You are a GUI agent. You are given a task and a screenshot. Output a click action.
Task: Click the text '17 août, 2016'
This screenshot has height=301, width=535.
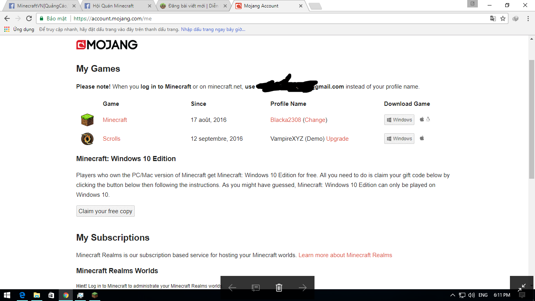click(209, 120)
